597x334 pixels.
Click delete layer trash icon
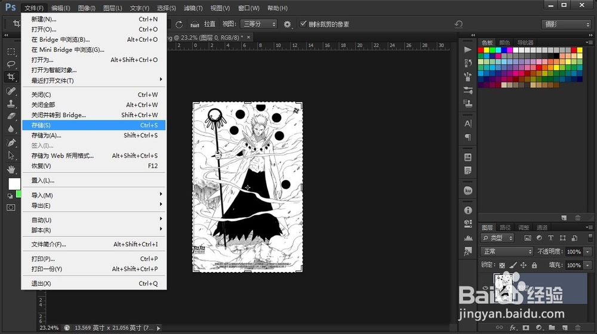(577, 327)
